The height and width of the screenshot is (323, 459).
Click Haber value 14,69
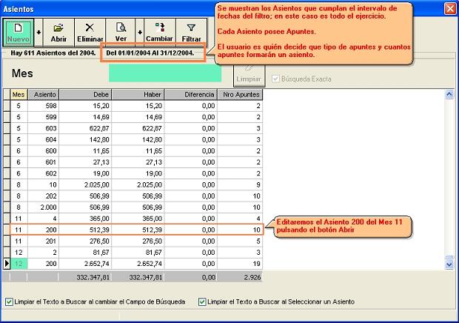tap(138, 117)
